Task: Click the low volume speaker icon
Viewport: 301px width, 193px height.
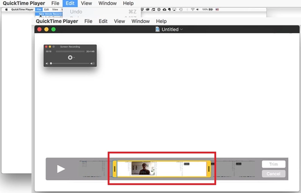Action: point(47,64)
